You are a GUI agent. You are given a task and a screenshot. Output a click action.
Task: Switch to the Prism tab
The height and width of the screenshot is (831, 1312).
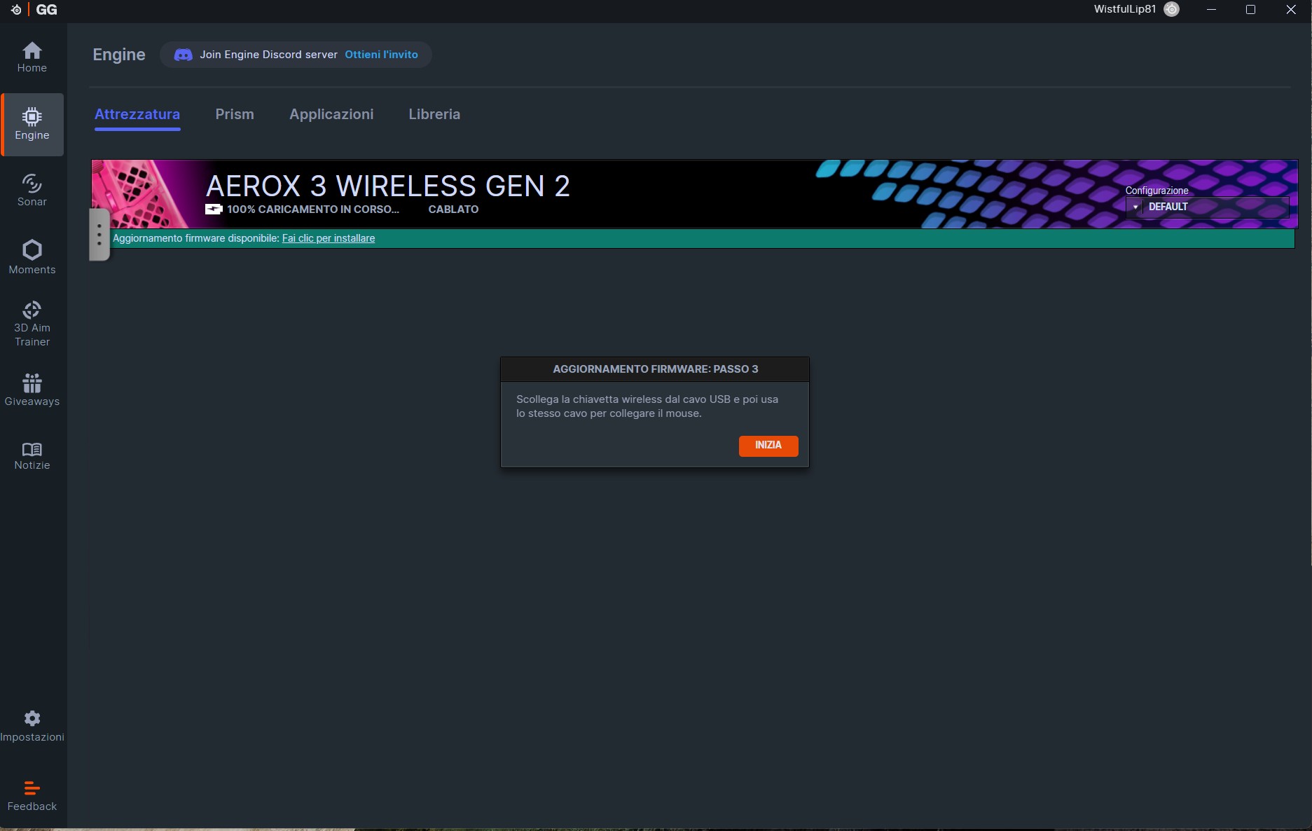pos(235,114)
